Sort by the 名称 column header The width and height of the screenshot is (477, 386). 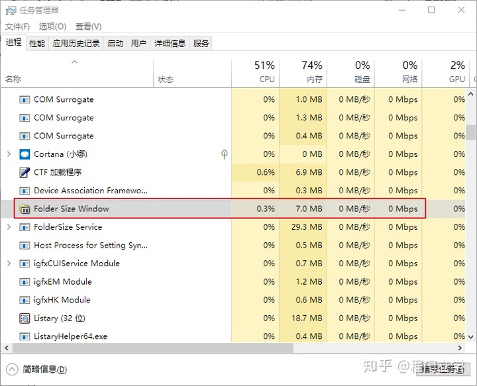click(x=78, y=73)
